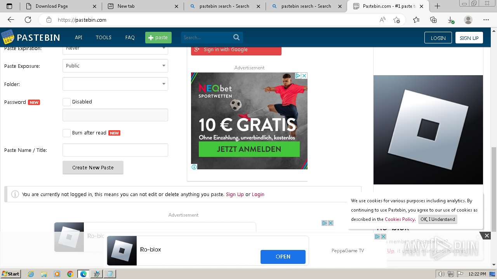The image size is (497, 279).
Task: Close the bottom sticky Ro-blox ad
Action: coord(487,236)
